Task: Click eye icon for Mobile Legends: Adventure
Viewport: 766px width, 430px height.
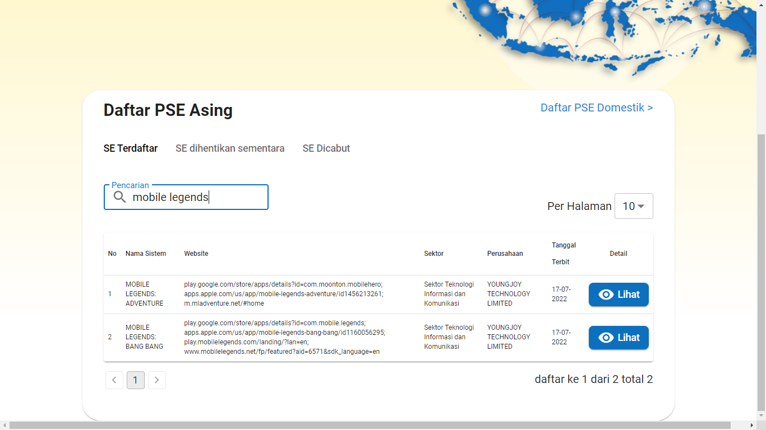Action: pos(606,295)
